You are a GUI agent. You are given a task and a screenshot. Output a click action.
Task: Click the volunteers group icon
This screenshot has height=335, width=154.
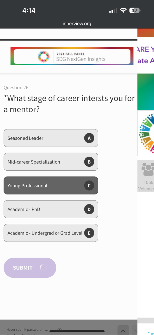(x=148, y=169)
